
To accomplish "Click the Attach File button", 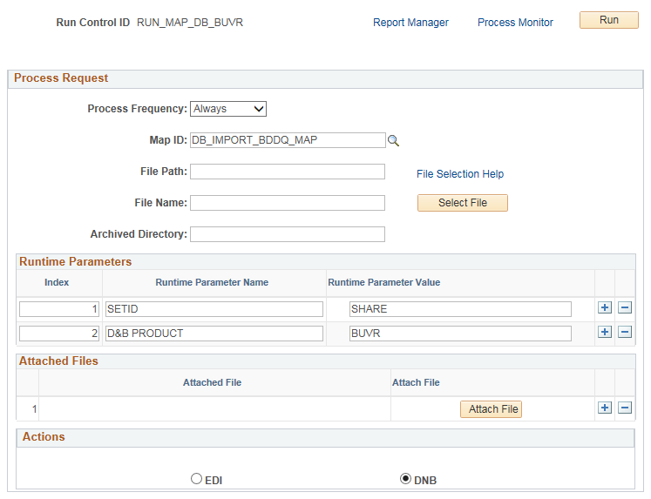I will 491,409.
